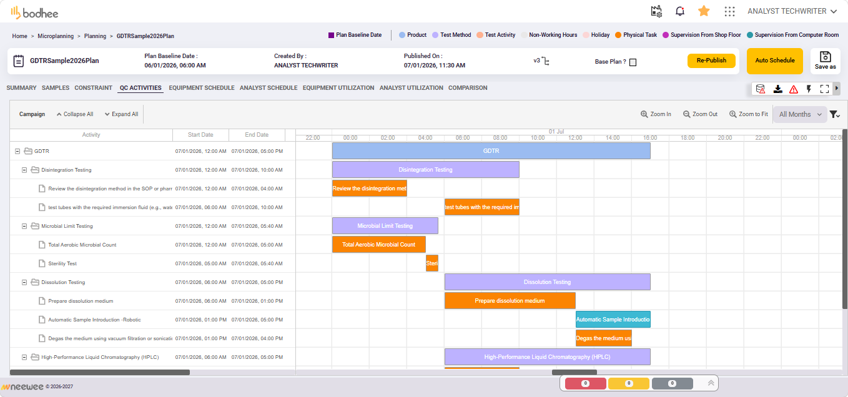Viewport: 848px width, 397px height.
Task: Click the download icon in the toolbar
Action: tap(777, 89)
